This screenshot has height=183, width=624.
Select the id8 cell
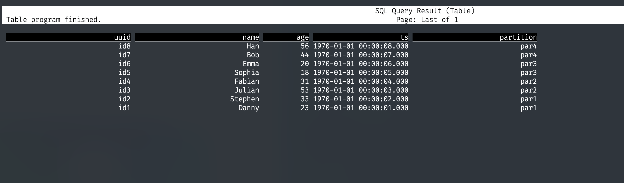tap(125, 46)
